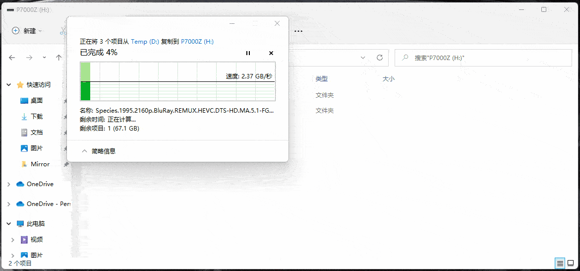Click the 桌面 desktop icon
The image size is (580, 271).
(24, 101)
